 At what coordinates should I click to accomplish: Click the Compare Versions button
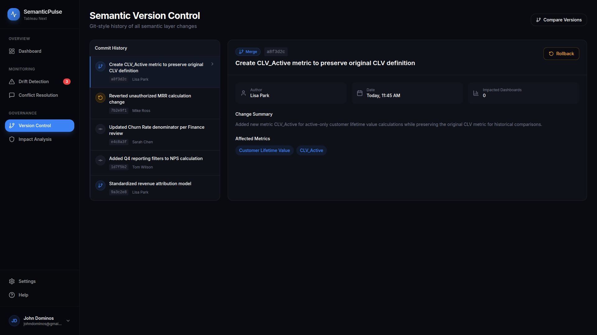coord(559,20)
